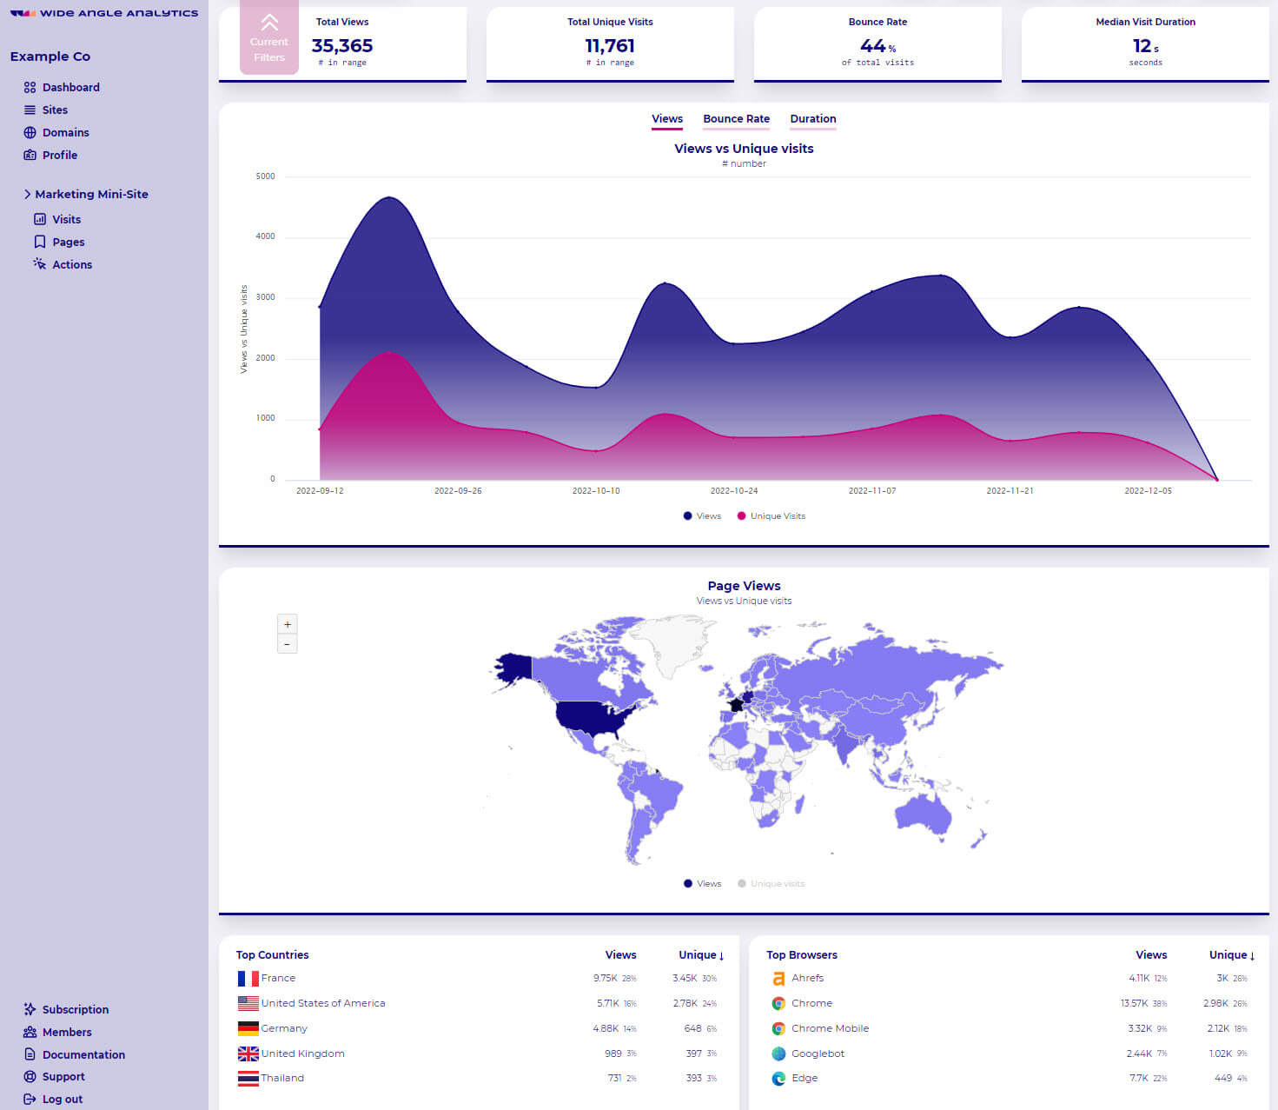
Task: Click the Wide Angle Analytics logo
Action: pyautogui.click(x=104, y=13)
